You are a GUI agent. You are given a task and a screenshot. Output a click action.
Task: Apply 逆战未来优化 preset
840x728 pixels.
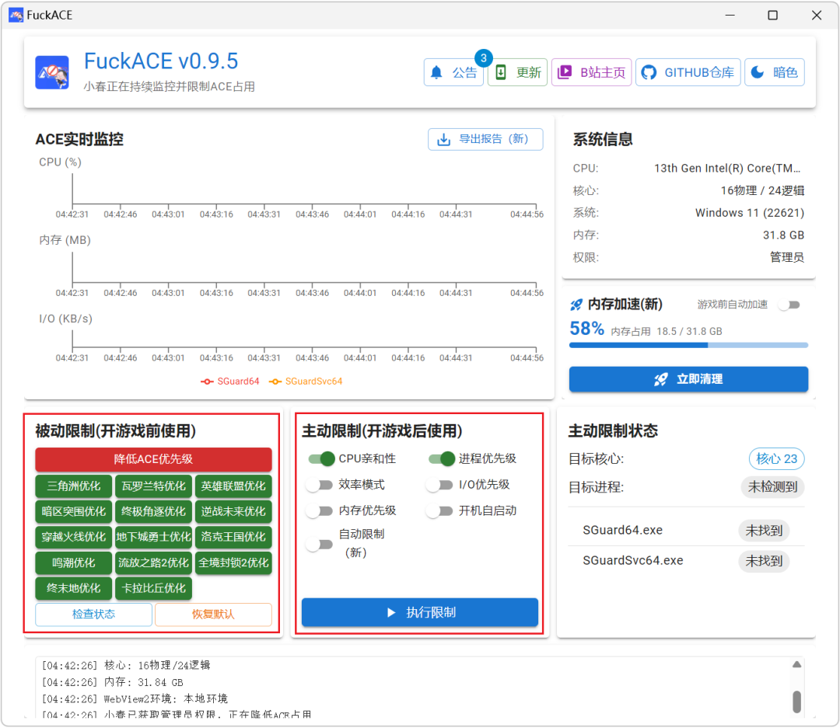tap(233, 511)
